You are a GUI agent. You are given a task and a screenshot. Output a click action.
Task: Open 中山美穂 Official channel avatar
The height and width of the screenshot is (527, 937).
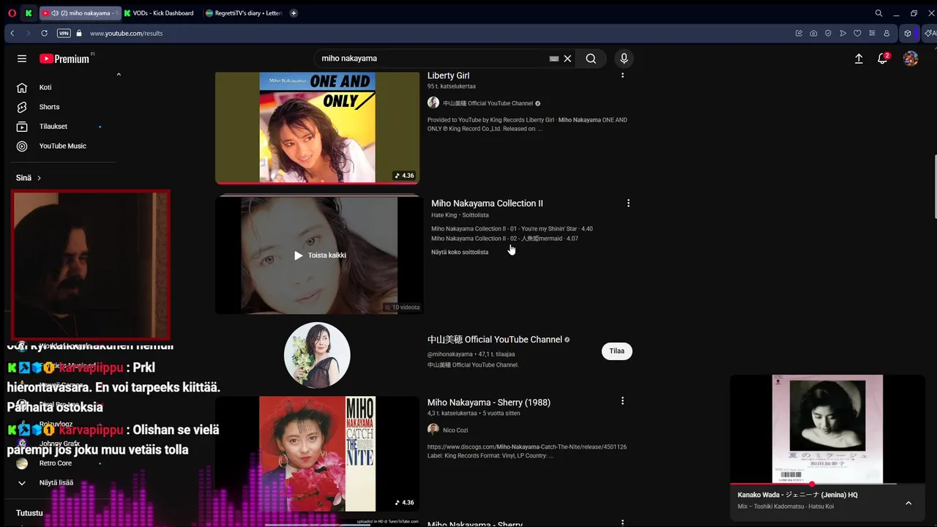tap(317, 355)
